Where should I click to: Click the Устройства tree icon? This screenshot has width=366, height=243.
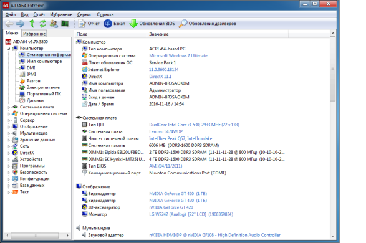[x=15, y=159]
